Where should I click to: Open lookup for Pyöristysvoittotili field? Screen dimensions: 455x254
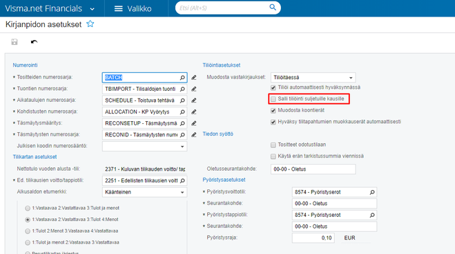coord(372,192)
